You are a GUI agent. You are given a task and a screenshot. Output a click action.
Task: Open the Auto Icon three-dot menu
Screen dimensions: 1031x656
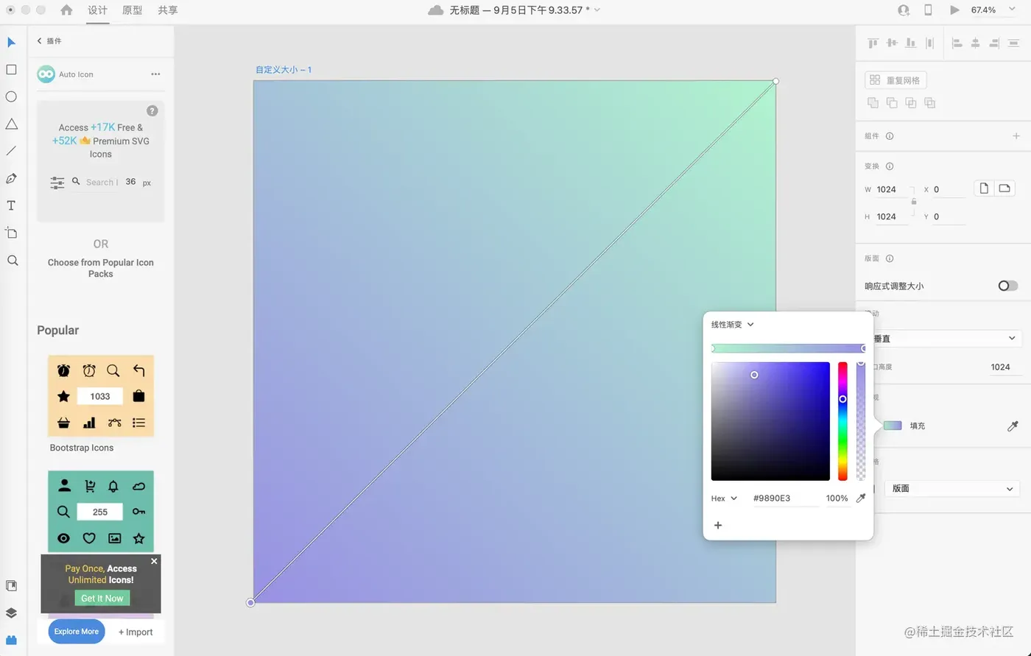point(155,74)
